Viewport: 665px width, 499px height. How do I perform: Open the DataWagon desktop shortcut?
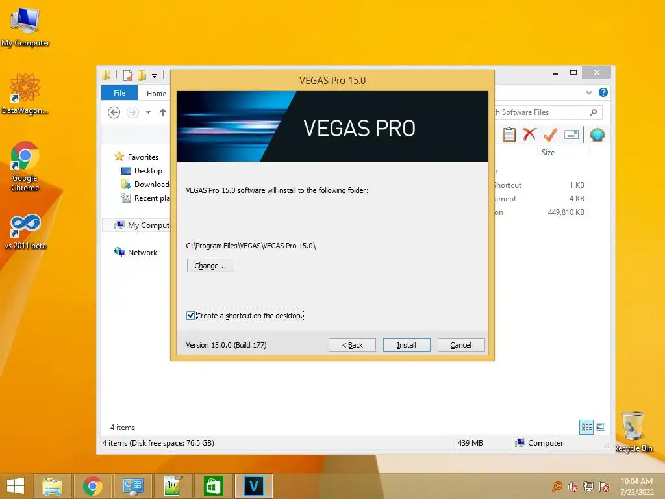point(25,94)
